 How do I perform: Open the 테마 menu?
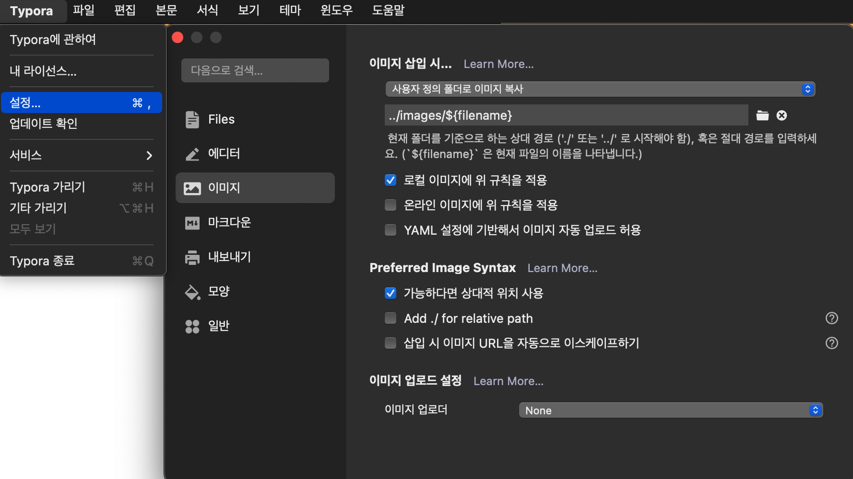(x=290, y=10)
